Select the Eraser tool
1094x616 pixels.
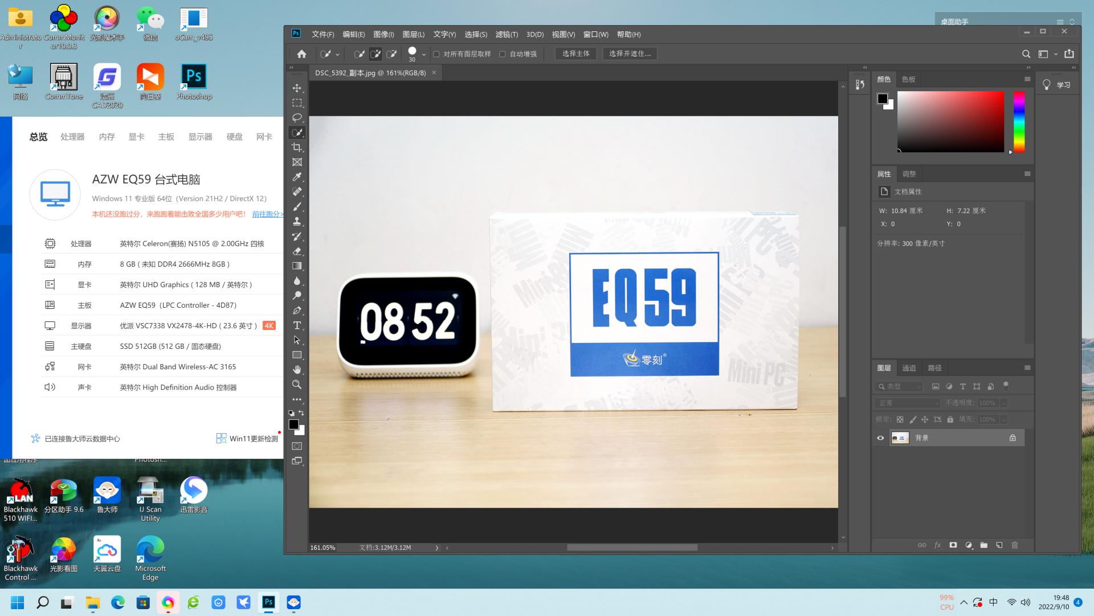pyautogui.click(x=297, y=251)
